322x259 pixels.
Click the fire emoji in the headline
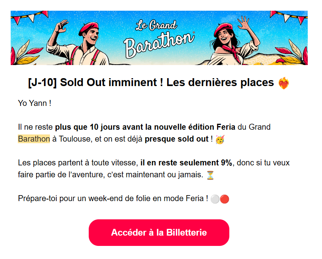[284, 82]
